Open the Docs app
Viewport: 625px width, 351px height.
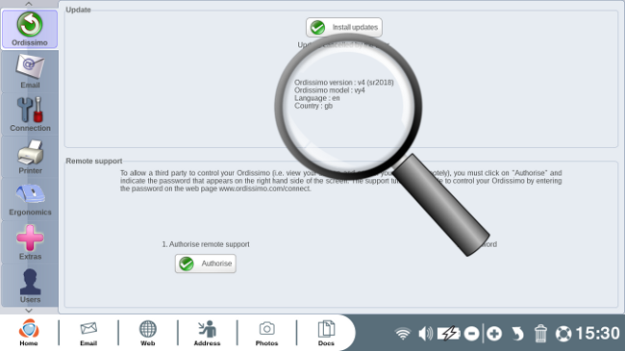tap(326, 333)
